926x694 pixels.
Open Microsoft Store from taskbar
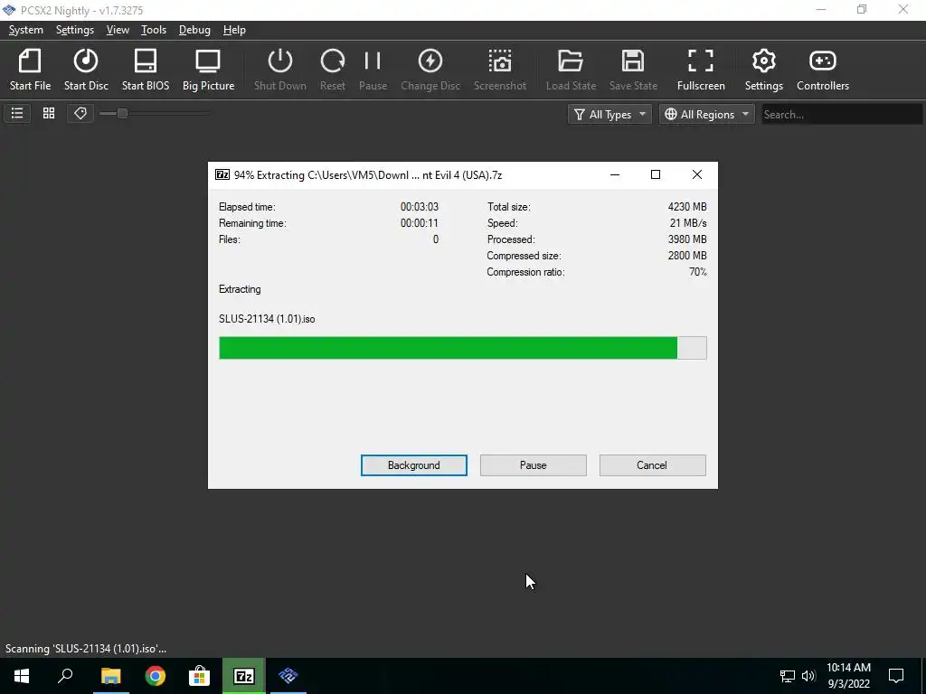200,676
